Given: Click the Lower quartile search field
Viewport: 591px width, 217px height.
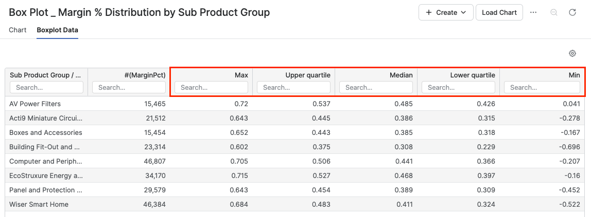Looking at the screenshot, I should tap(458, 88).
